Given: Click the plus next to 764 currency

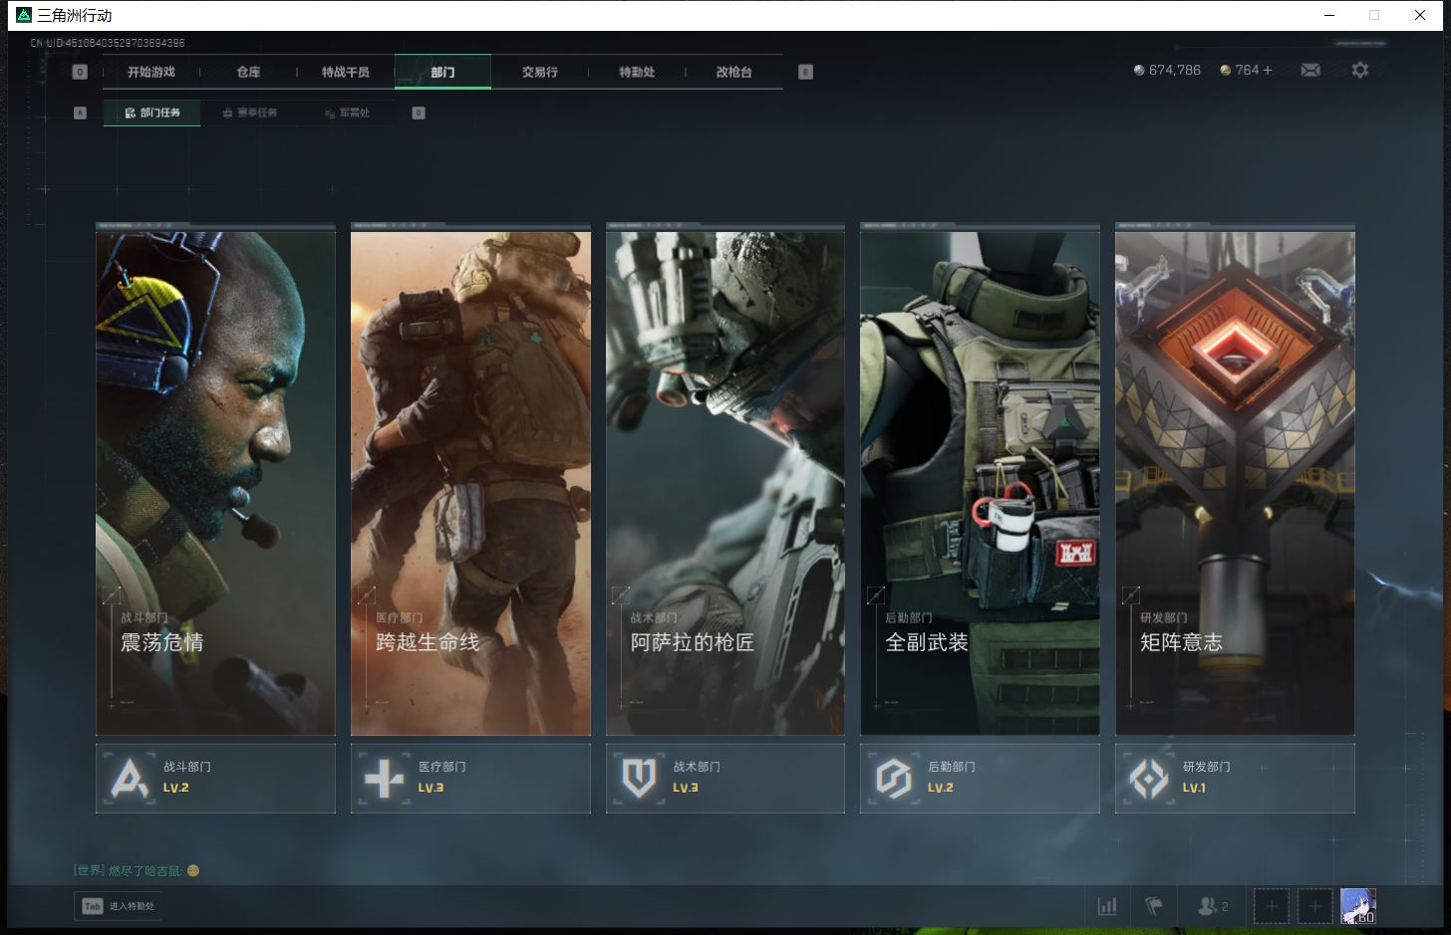Looking at the screenshot, I should click(x=1268, y=70).
